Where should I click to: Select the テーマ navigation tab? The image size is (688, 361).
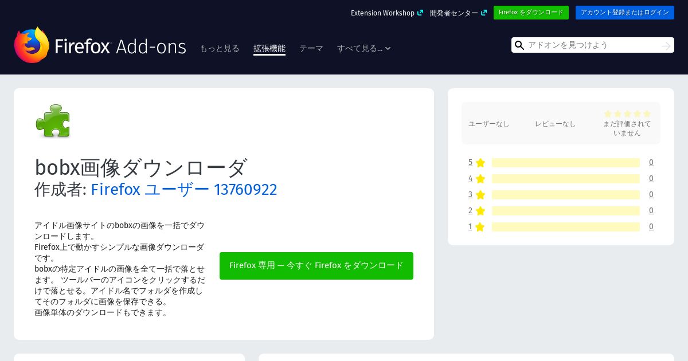[x=311, y=49]
